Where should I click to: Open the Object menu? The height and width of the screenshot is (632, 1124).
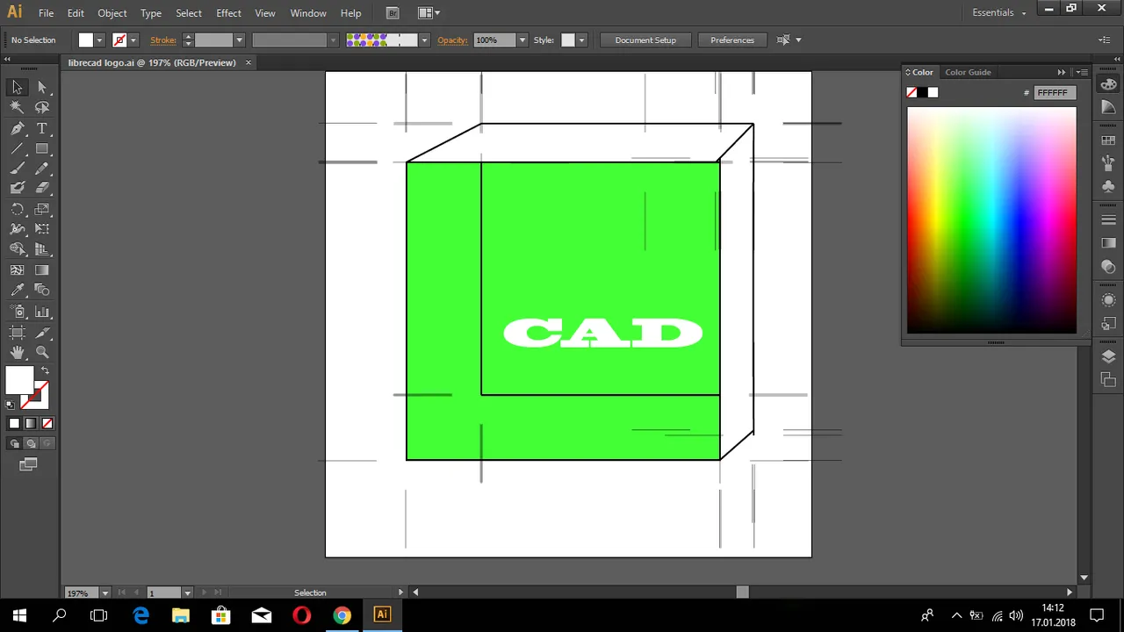pos(112,13)
